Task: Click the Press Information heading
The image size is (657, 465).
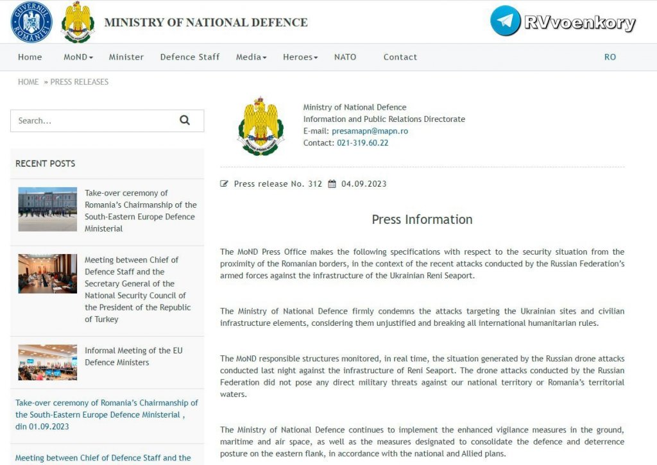Action: 422,219
